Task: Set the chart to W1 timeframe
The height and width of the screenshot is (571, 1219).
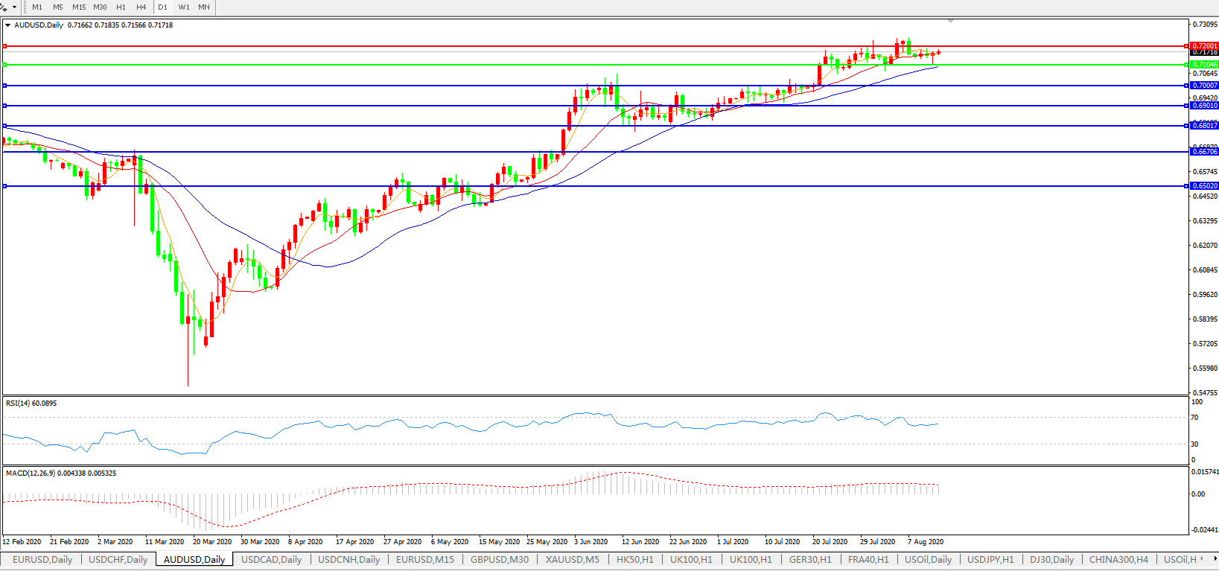Action: (184, 7)
